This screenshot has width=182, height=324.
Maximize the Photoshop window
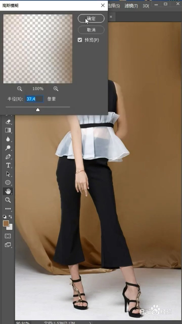coord(166,4)
